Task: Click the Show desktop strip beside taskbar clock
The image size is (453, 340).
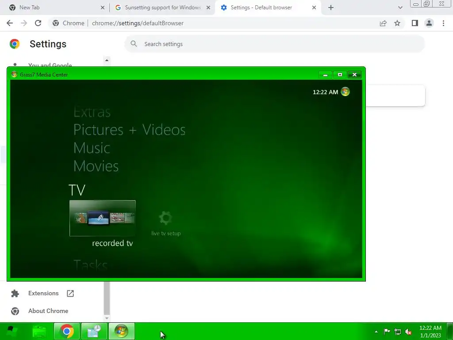Action: 450,331
